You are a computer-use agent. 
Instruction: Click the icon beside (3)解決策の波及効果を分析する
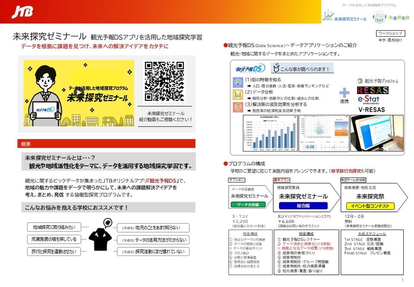pyautogui.click(x=238, y=107)
